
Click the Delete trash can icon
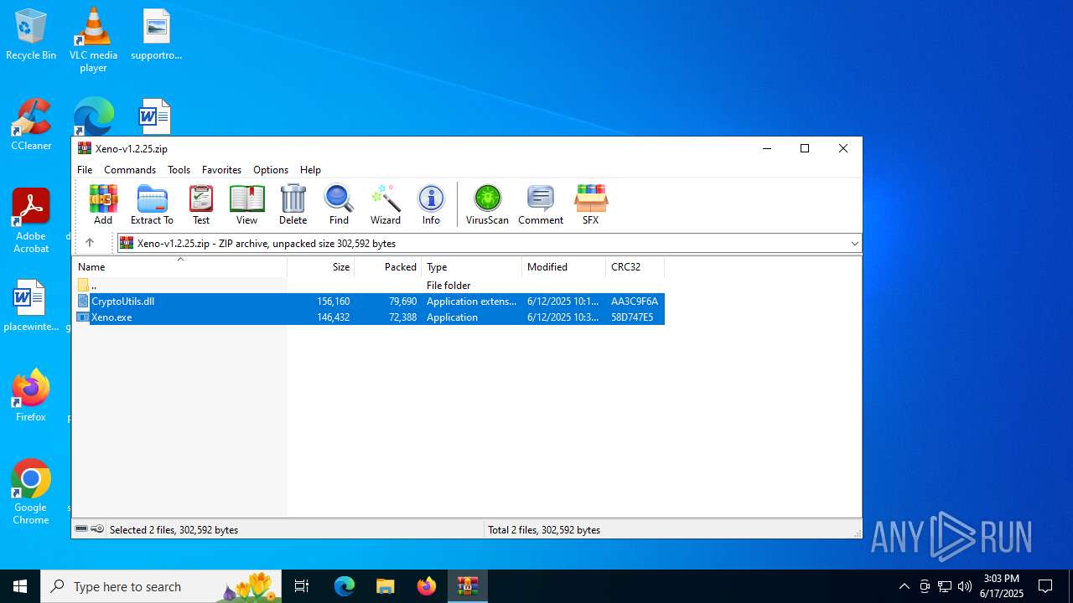293,205
